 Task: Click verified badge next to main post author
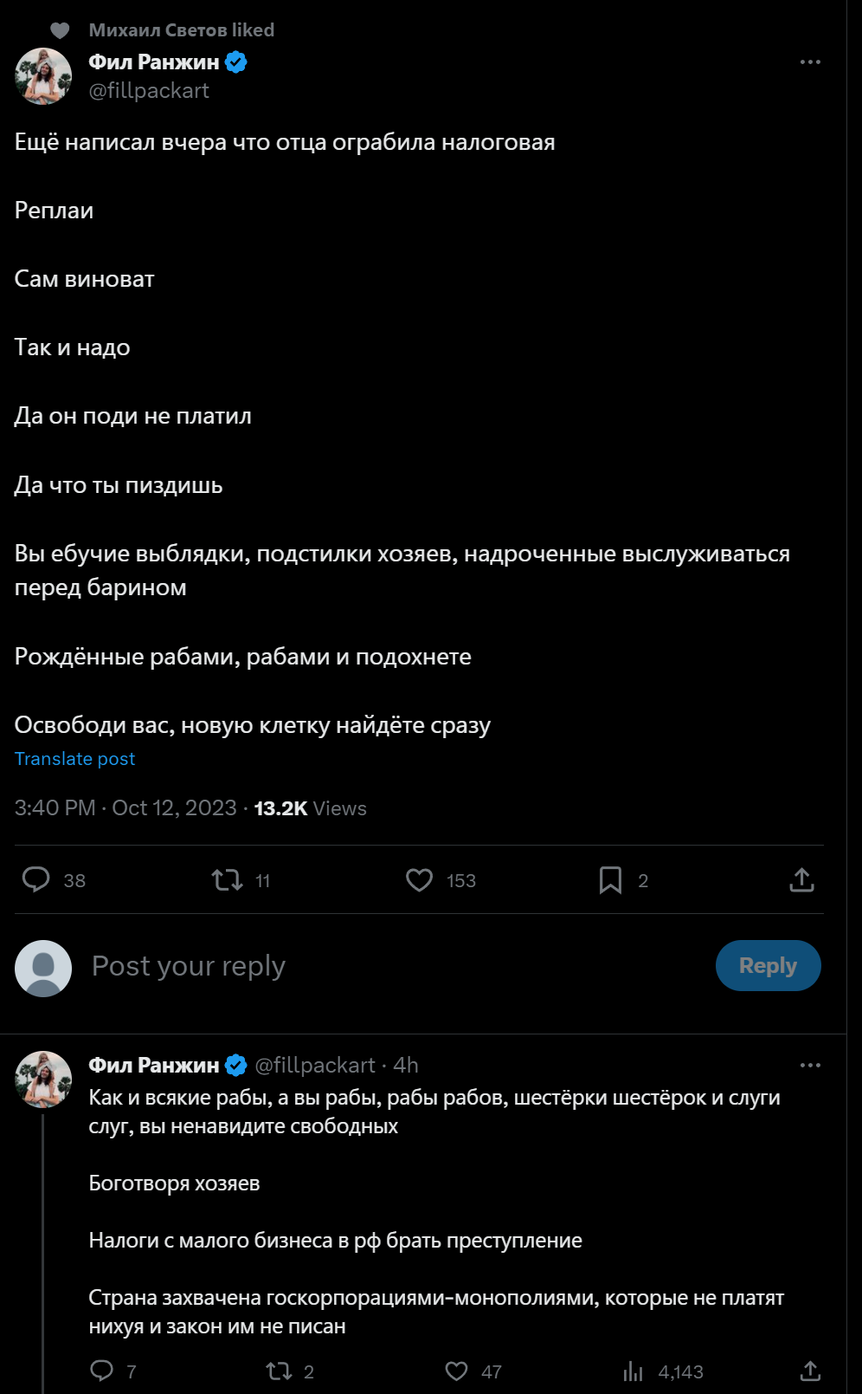(236, 62)
